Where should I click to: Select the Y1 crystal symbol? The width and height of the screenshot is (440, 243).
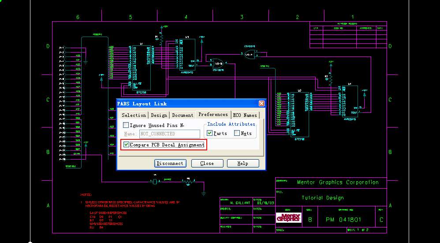coord(155,182)
